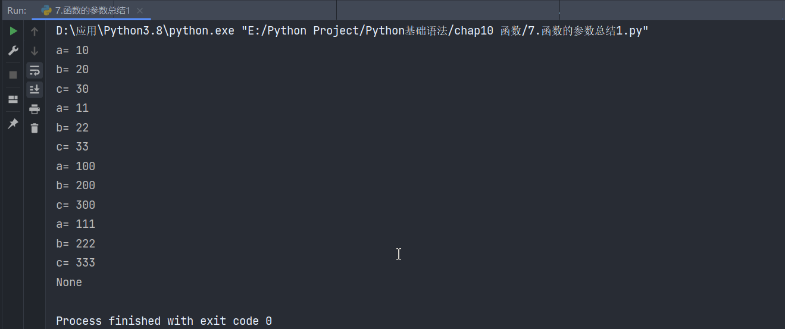Click the 'None' output line
The image size is (785, 329).
69,282
